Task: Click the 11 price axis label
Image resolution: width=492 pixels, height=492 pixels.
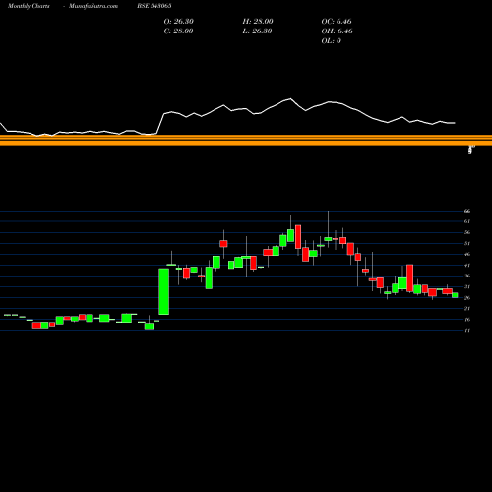Action: click(467, 331)
